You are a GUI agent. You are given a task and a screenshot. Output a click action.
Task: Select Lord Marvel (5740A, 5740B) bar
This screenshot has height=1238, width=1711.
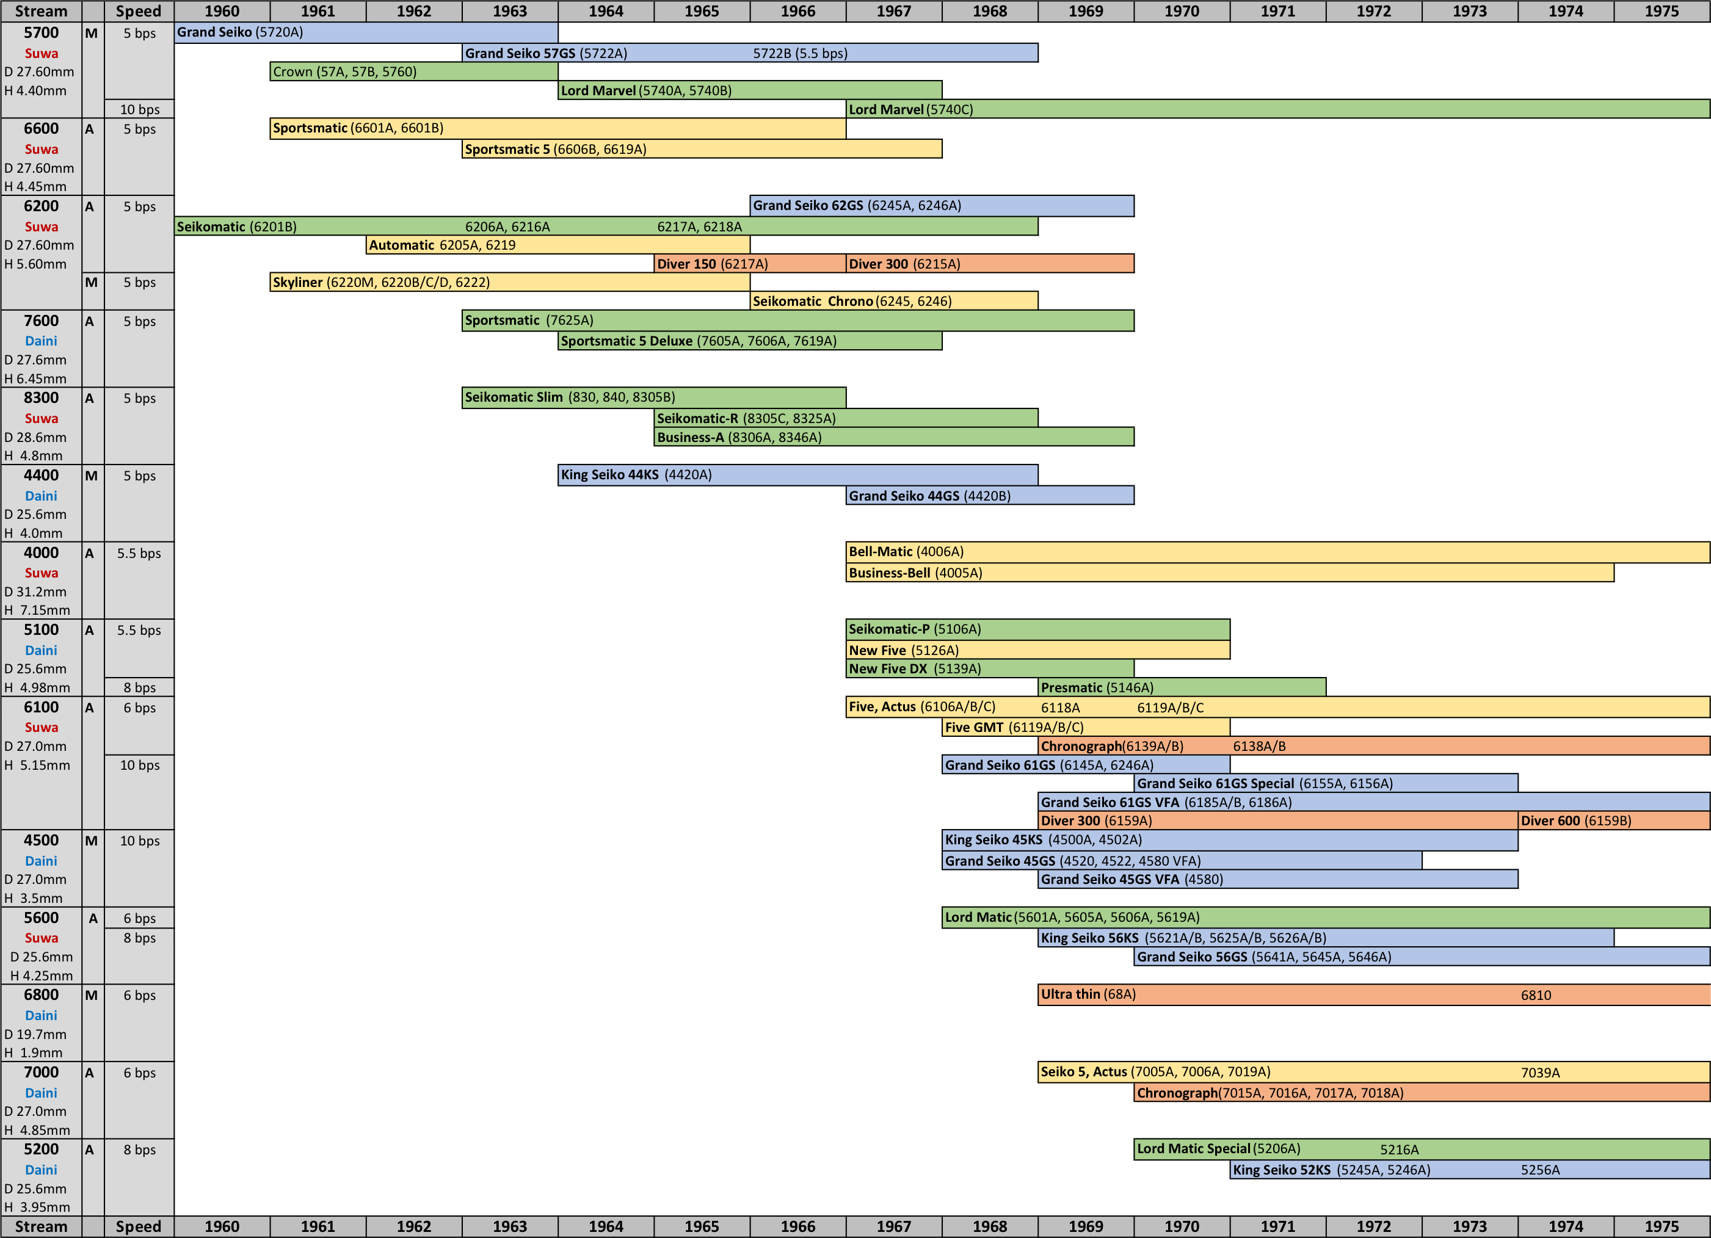point(750,90)
